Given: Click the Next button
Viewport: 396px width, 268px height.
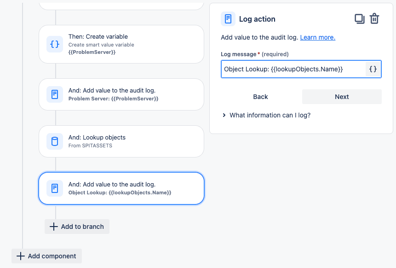Looking at the screenshot, I should (342, 97).
